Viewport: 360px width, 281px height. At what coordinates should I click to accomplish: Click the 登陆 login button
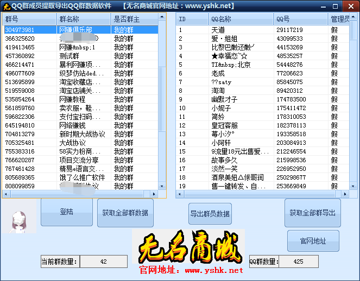(67, 212)
